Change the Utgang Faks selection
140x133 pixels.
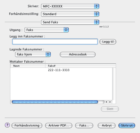click(46, 30)
